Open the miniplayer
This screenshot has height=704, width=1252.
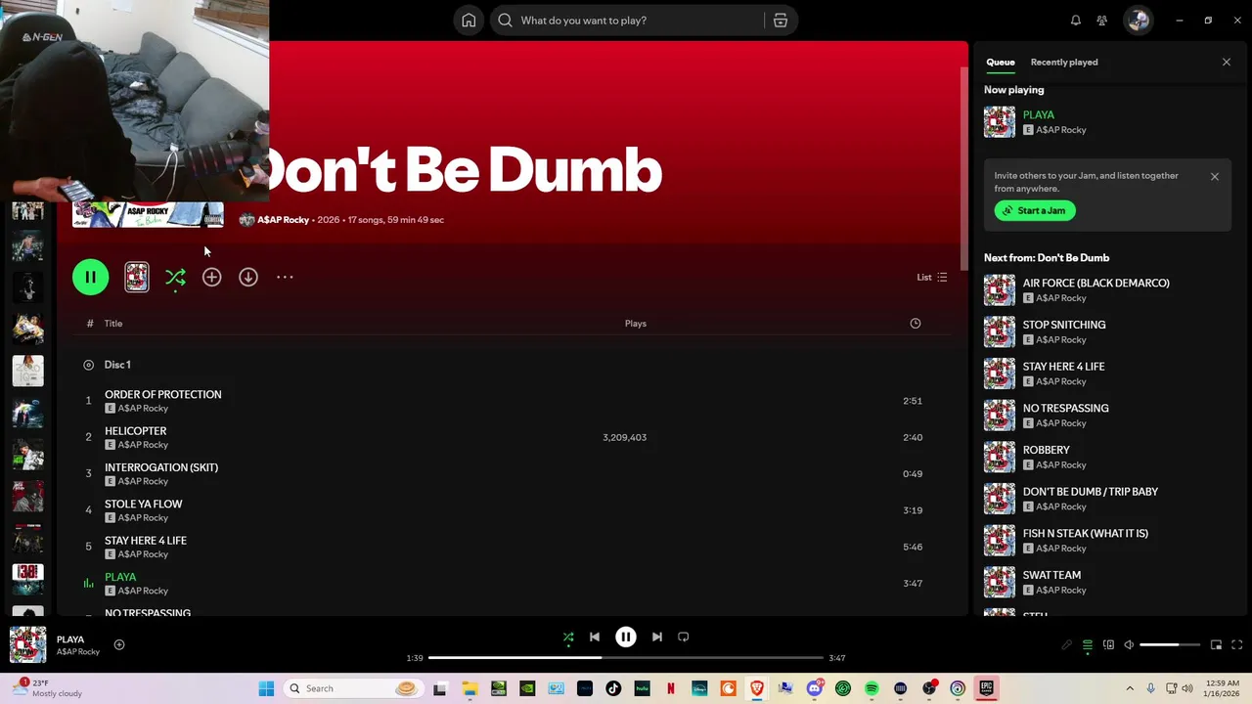coord(1216,645)
